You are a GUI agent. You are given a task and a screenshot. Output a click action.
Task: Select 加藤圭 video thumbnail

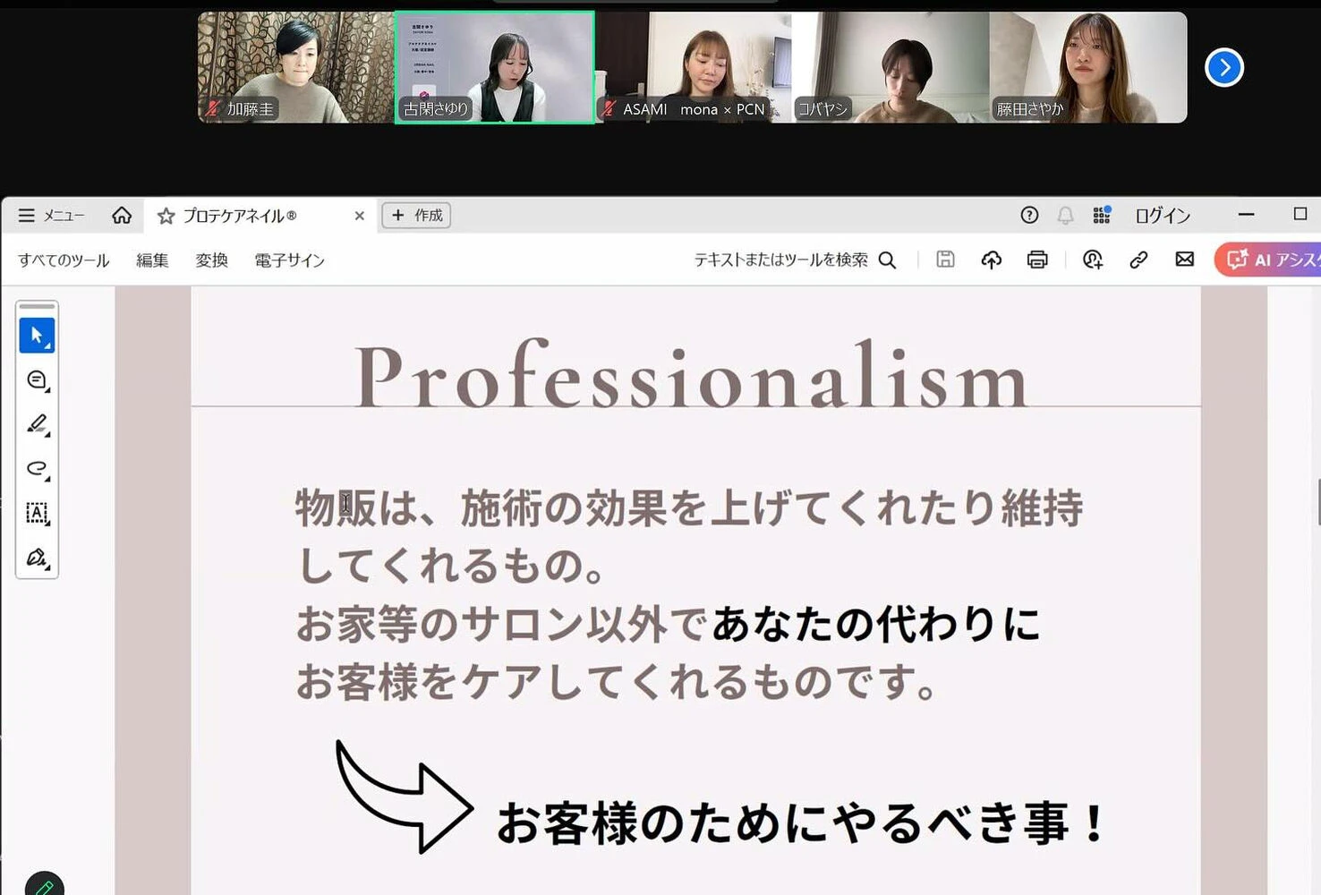tap(296, 67)
